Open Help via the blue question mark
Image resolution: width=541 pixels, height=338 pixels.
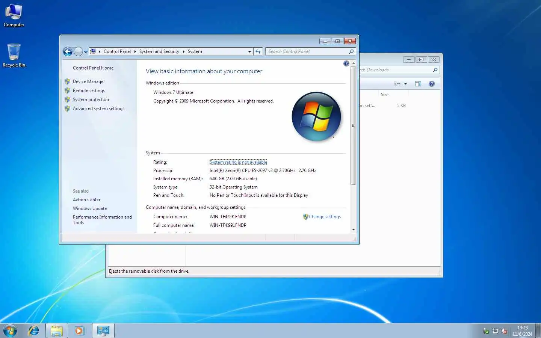tap(346, 63)
